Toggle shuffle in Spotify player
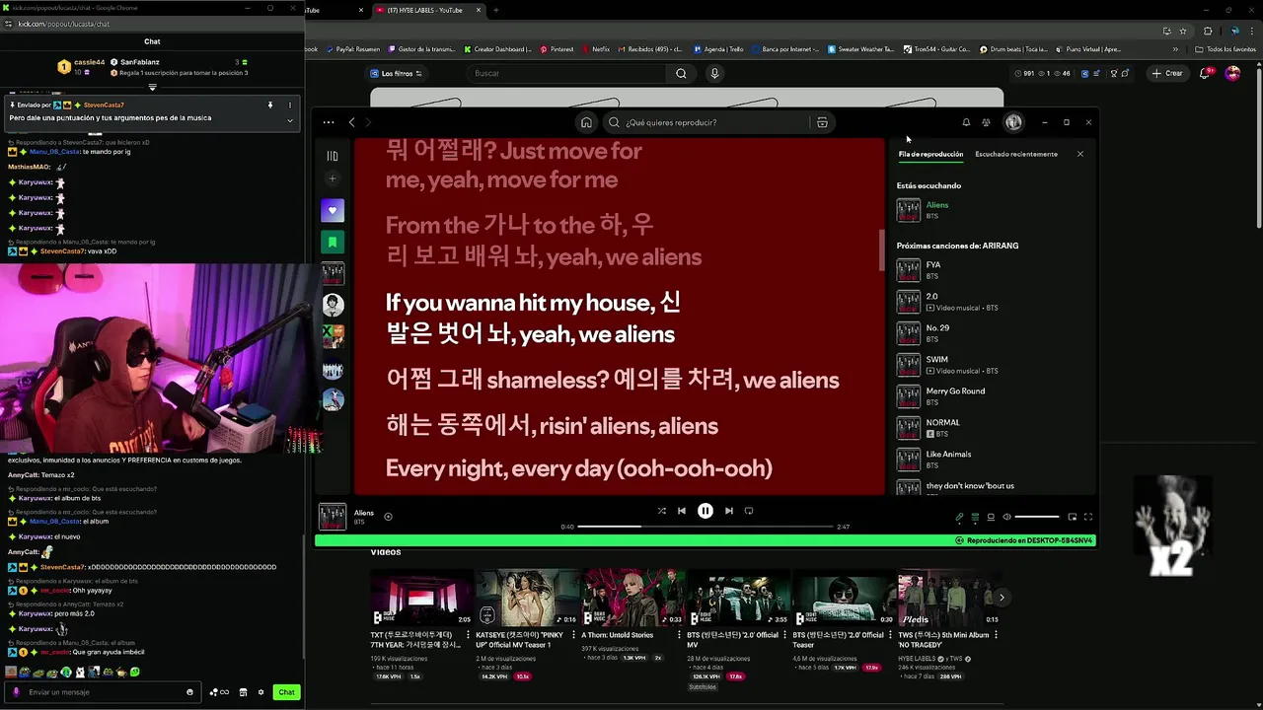Image resolution: width=1263 pixels, height=710 pixels. (x=661, y=511)
